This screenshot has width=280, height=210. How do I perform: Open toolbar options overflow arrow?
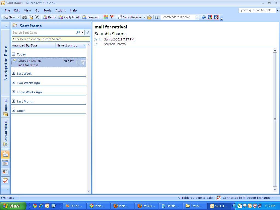click(221, 19)
